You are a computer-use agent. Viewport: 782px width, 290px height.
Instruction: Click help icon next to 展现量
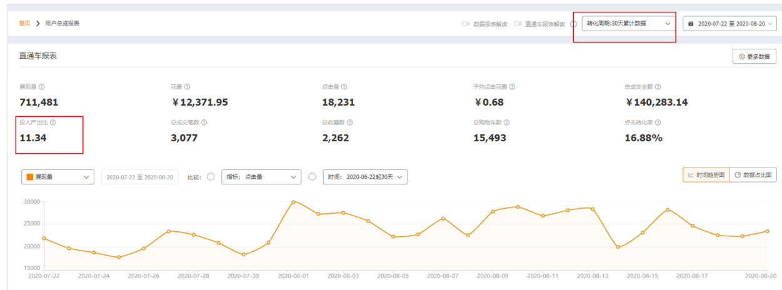tap(42, 87)
